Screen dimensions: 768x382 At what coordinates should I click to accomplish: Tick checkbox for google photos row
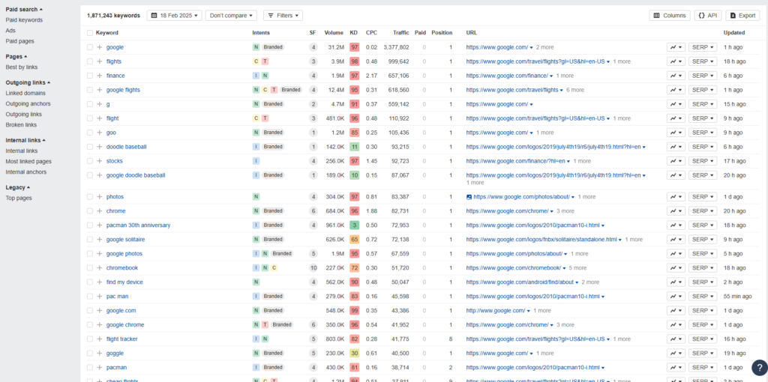tap(90, 254)
